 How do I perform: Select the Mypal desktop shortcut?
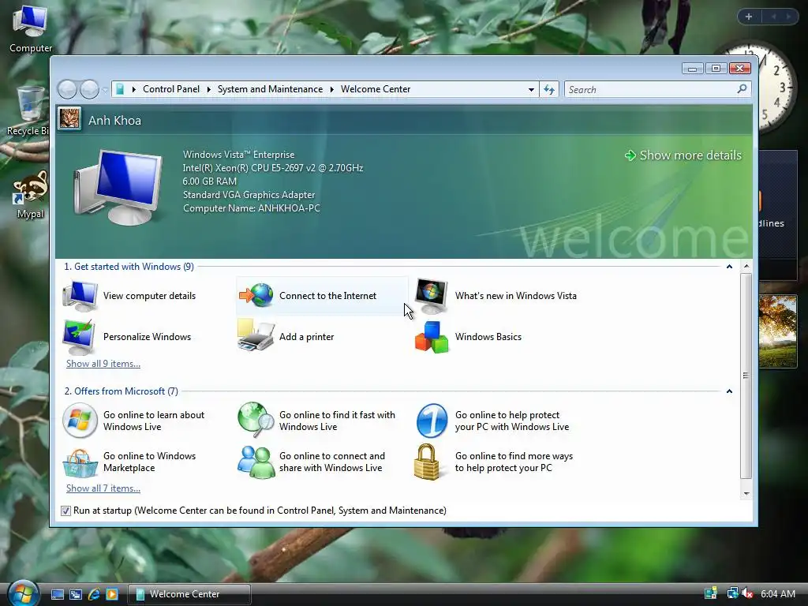(x=30, y=196)
